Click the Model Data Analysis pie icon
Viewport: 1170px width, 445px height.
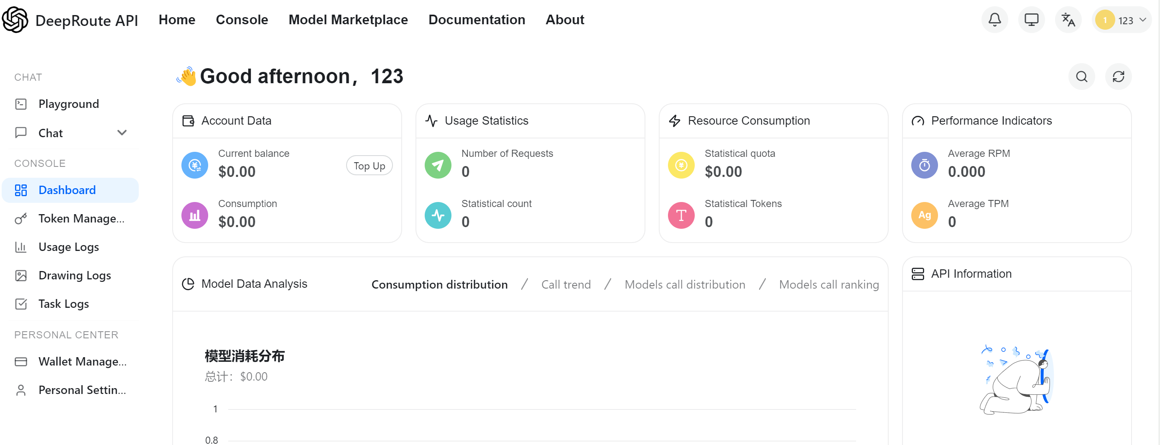[188, 284]
